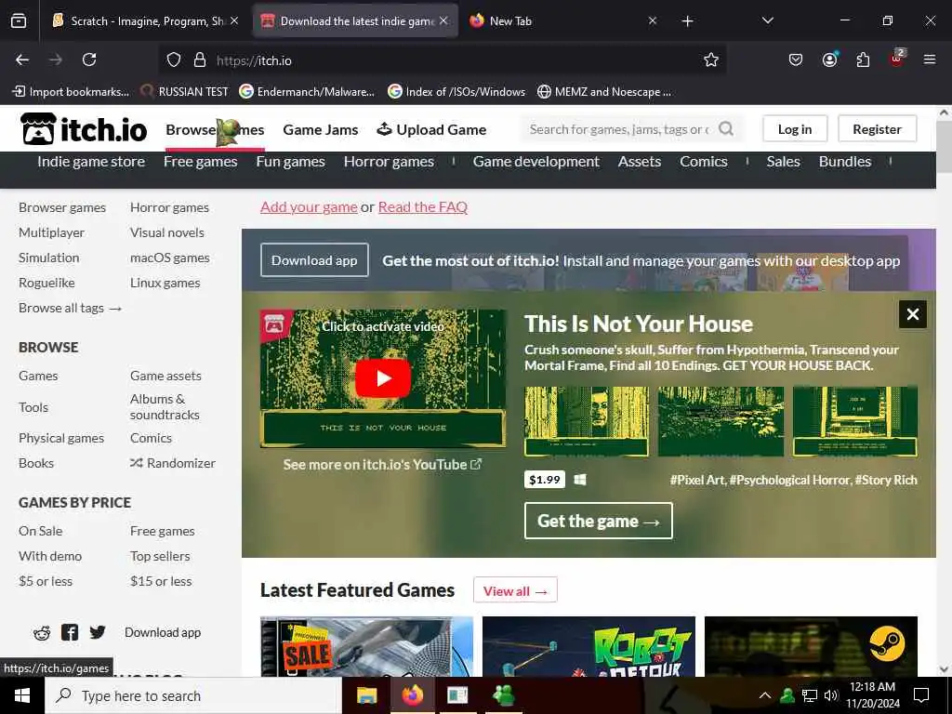Open Fun games in nav bar
The image size is (952, 714).
290,162
